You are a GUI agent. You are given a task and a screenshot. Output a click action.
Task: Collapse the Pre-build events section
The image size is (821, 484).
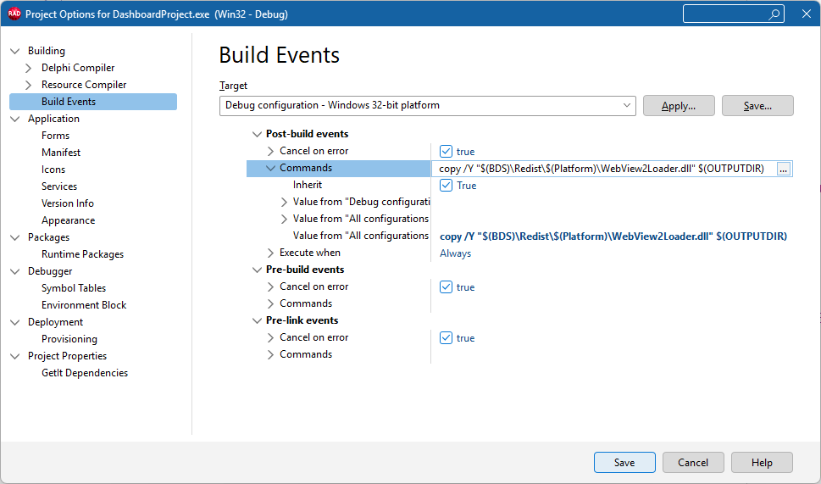(x=257, y=270)
